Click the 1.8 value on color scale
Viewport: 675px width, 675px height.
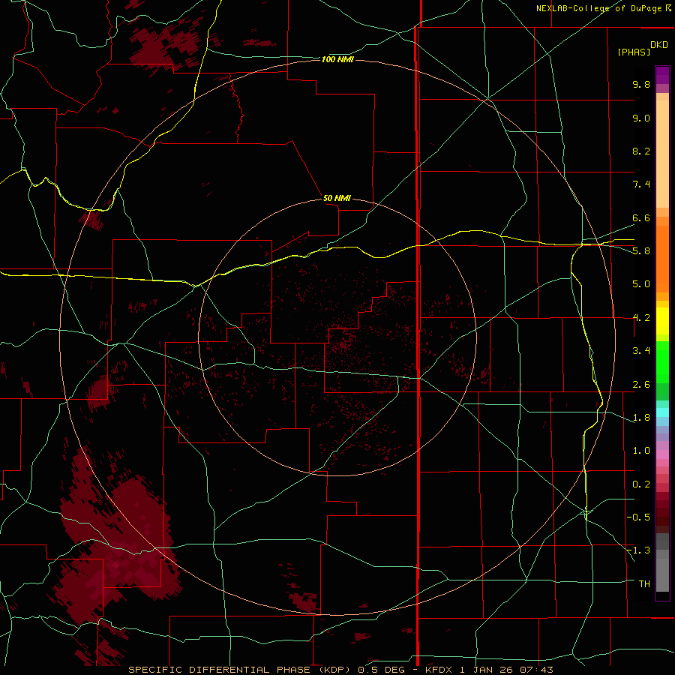click(641, 418)
